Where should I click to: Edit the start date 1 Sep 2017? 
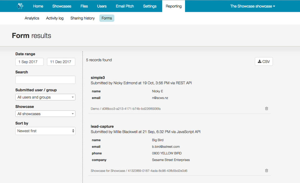click(29, 62)
